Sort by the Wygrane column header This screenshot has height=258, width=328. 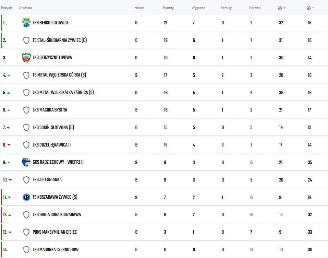pos(198,8)
